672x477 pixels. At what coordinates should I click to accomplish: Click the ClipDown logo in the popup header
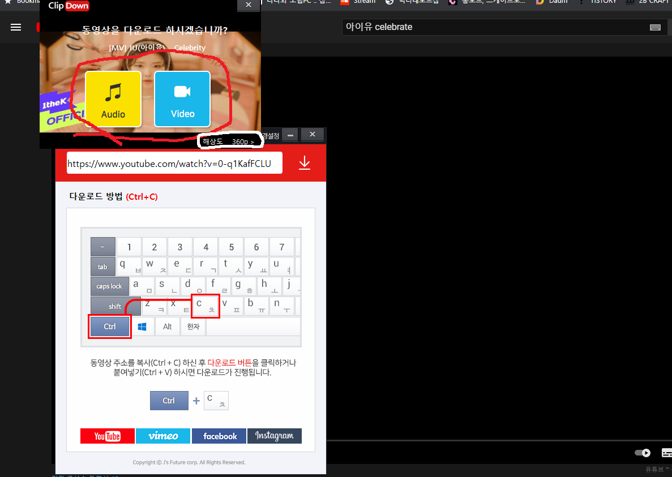pos(69,6)
